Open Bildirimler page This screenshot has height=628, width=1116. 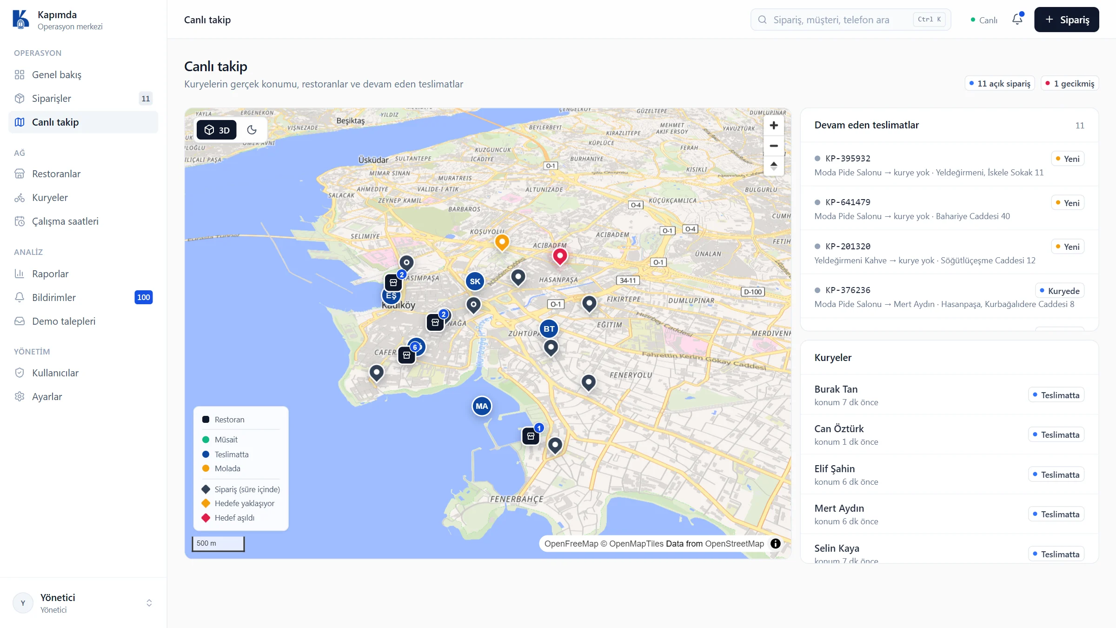tap(83, 298)
